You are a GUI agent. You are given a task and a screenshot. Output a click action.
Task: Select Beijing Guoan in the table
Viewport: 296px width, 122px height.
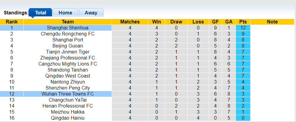point(68,46)
